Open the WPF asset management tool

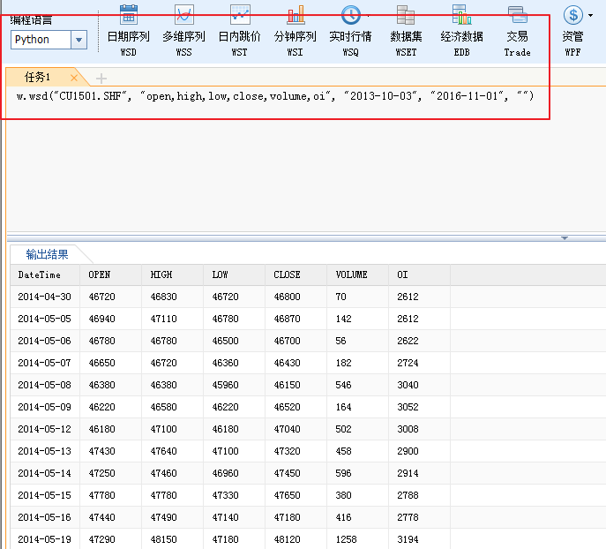coord(572,31)
